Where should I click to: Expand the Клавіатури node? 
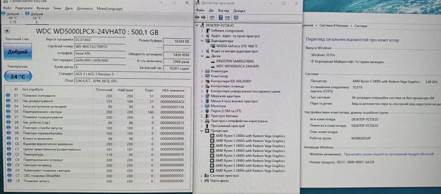(202, 71)
